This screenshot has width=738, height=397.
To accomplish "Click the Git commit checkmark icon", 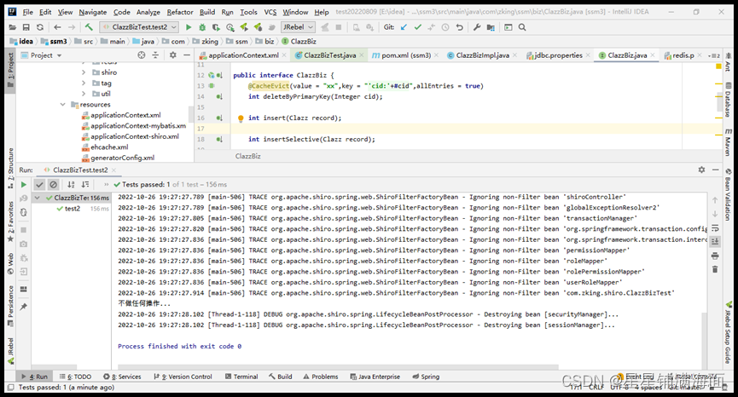I will tap(417, 27).
